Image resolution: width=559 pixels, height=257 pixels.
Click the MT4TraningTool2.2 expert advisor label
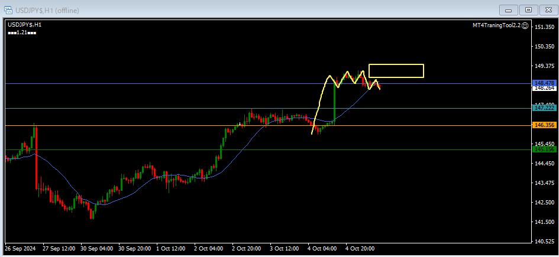pos(496,25)
